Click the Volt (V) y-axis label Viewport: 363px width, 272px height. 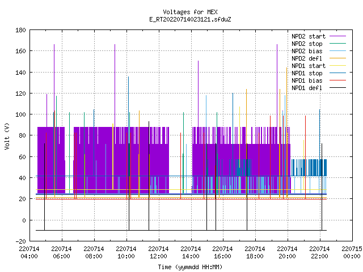(7, 136)
